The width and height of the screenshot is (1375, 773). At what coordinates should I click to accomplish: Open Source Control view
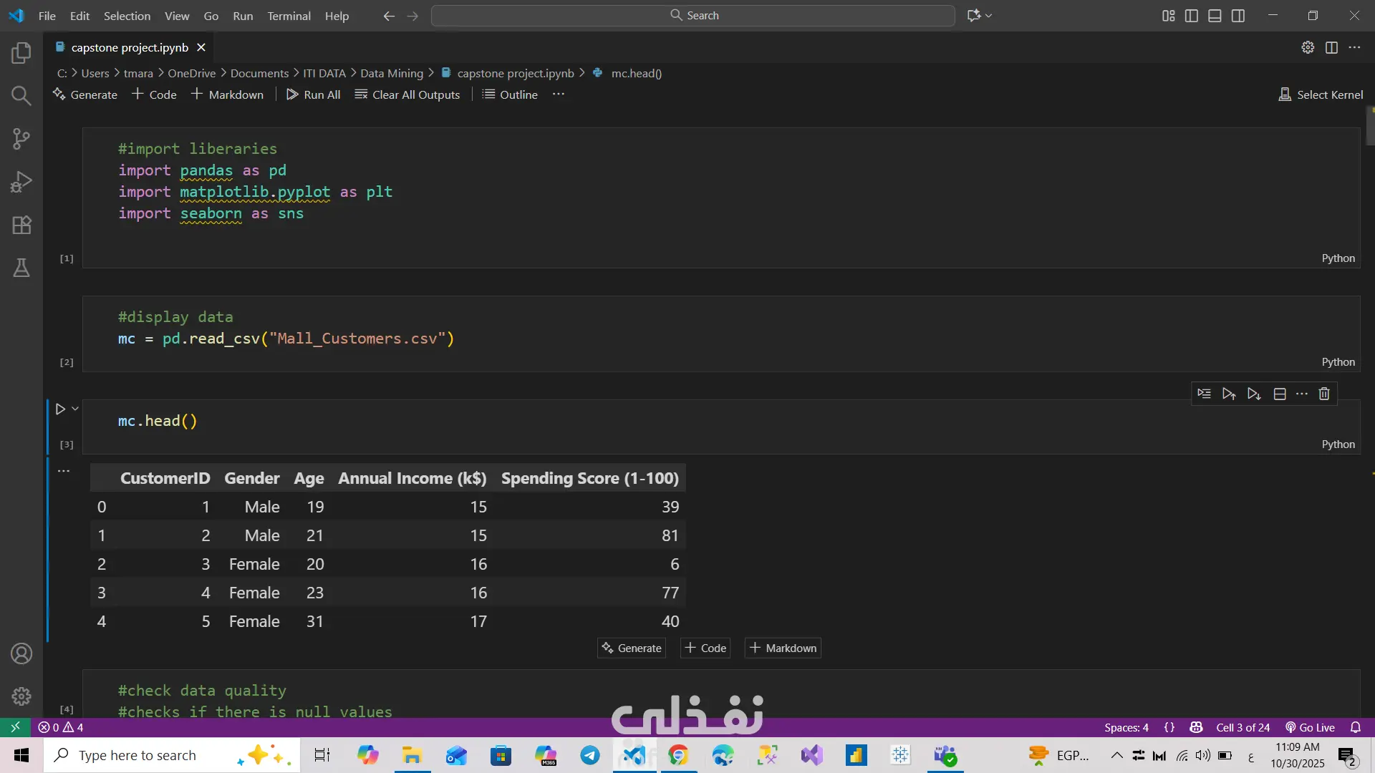pos(21,139)
